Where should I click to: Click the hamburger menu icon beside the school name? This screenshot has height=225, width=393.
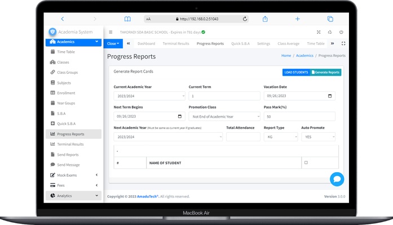(x=111, y=32)
